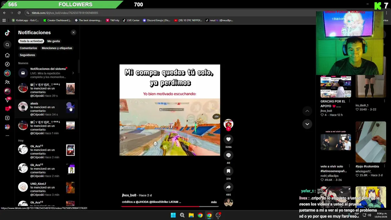Go to the previous video arrow
This screenshot has width=391, height=220.
point(307,111)
